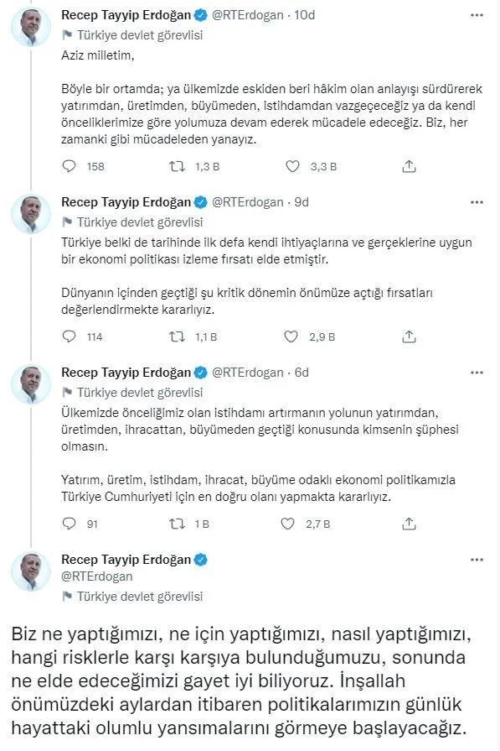Screen dimensions: 500x751
Task: Click the verified badge on the first tweet
Action: pos(198,14)
